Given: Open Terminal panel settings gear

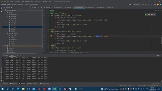Looking at the screenshot, I should pos(158,55).
